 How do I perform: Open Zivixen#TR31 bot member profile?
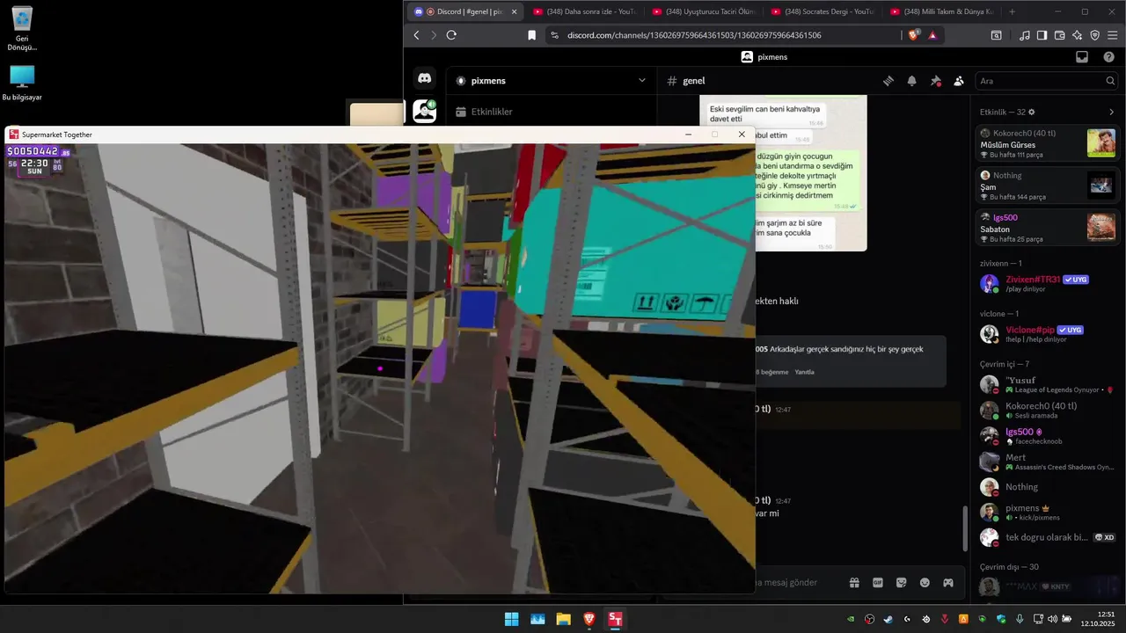(x=1048, y=284)
